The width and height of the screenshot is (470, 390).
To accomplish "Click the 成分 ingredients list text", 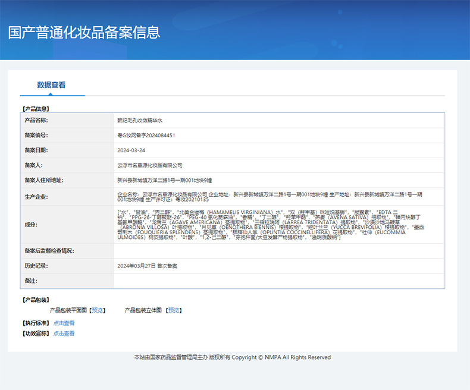I will pos(271,225).
